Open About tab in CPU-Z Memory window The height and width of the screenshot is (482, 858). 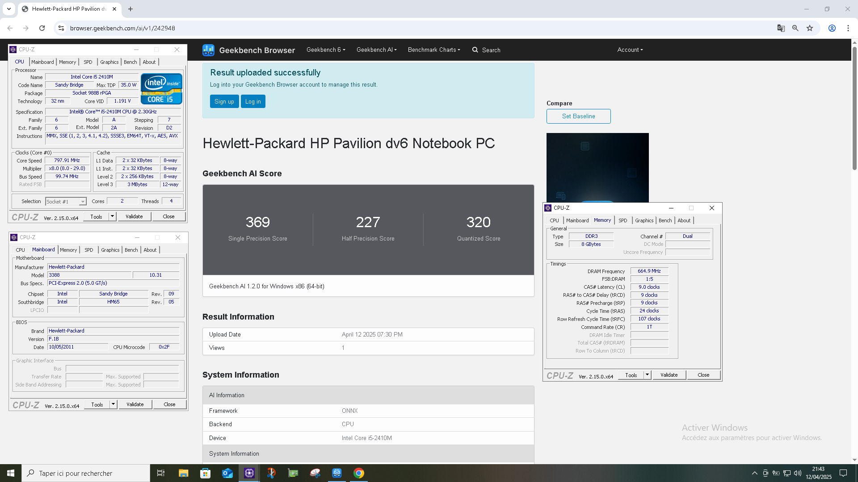click(x=684, y=220)
